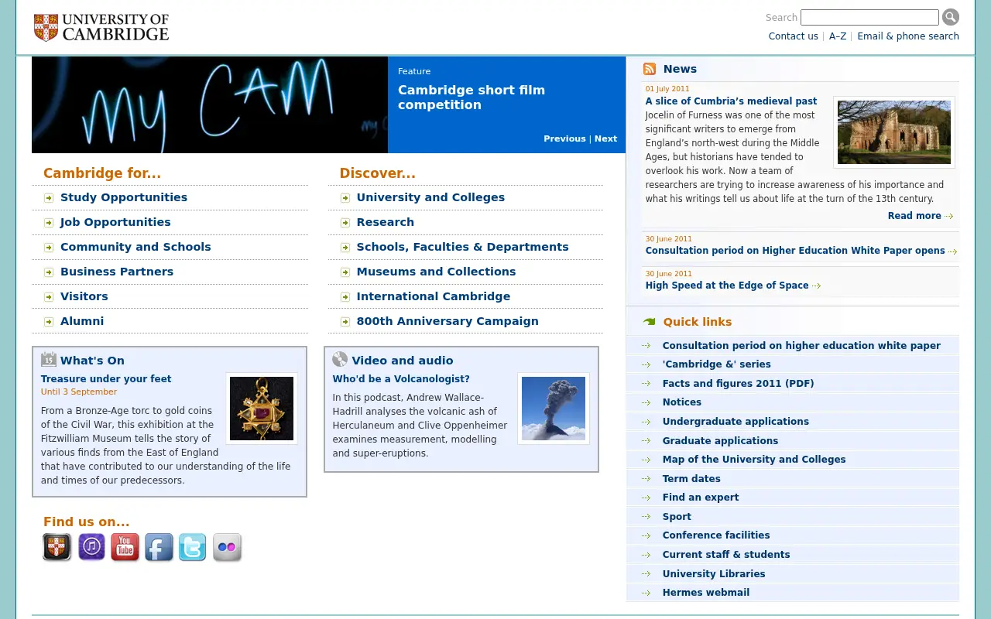Open the Twitter bird icon

click(193, 547)
